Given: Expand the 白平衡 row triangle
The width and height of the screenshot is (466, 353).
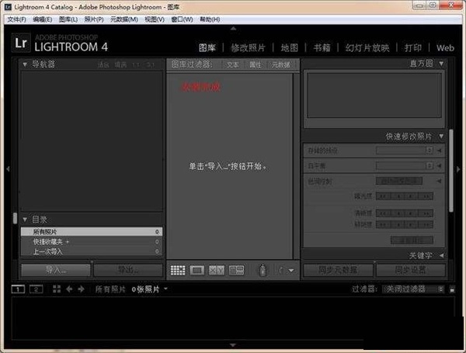Looking at the screenshot, I should (x=440, y=166).
